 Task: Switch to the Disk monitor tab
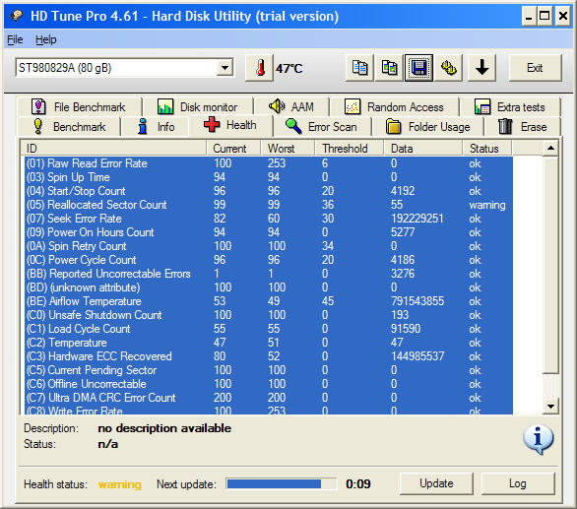coord(198,107)
